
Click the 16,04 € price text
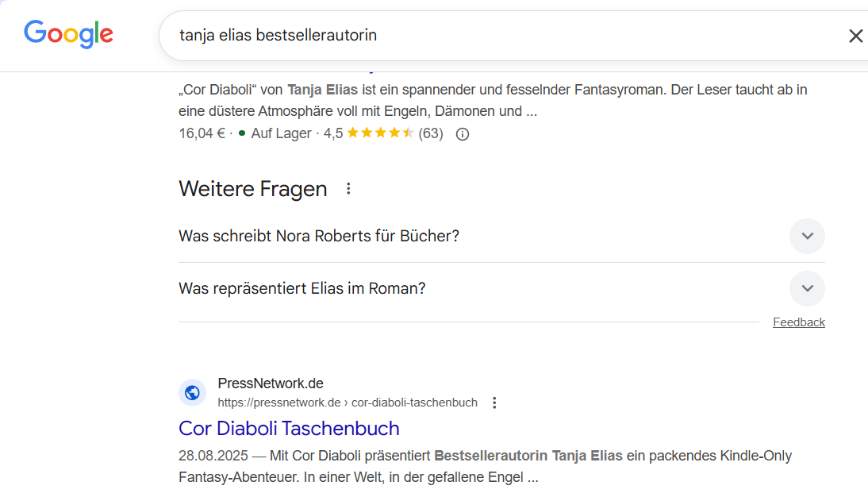(x=202, y=133)
